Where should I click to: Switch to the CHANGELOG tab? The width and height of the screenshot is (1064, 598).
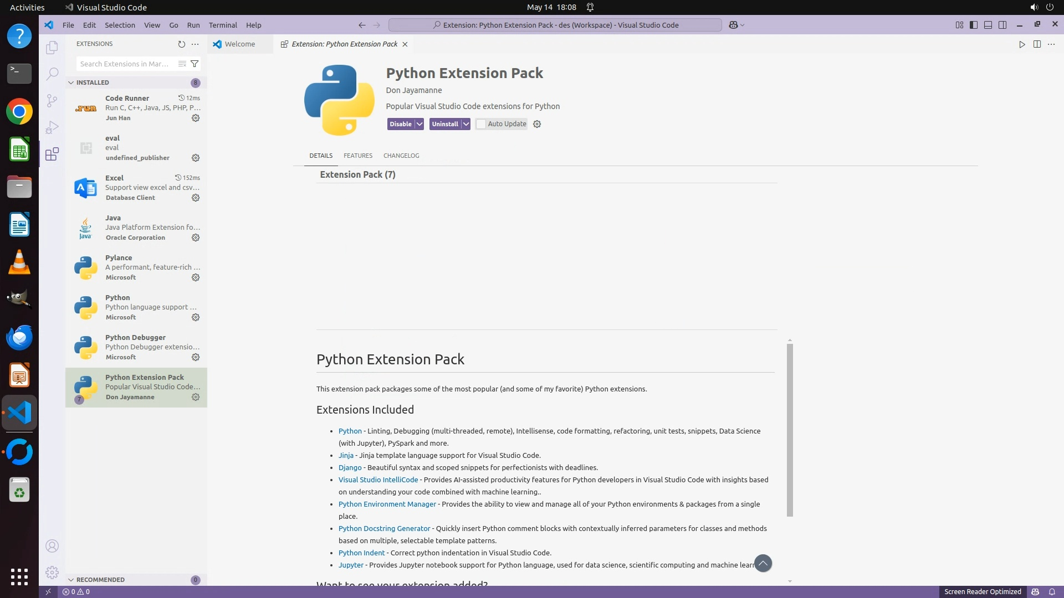(401, 156)
